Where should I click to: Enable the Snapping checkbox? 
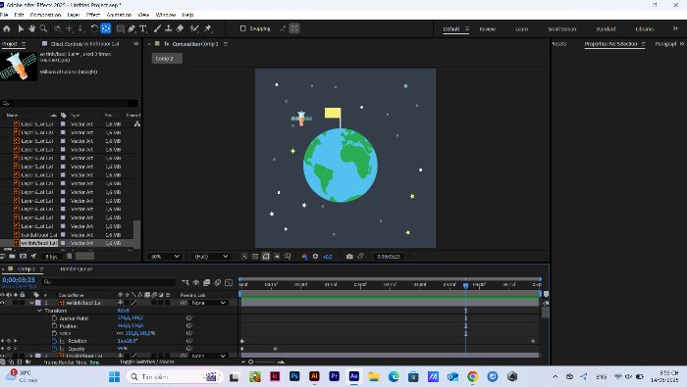(x=242, y=28)
